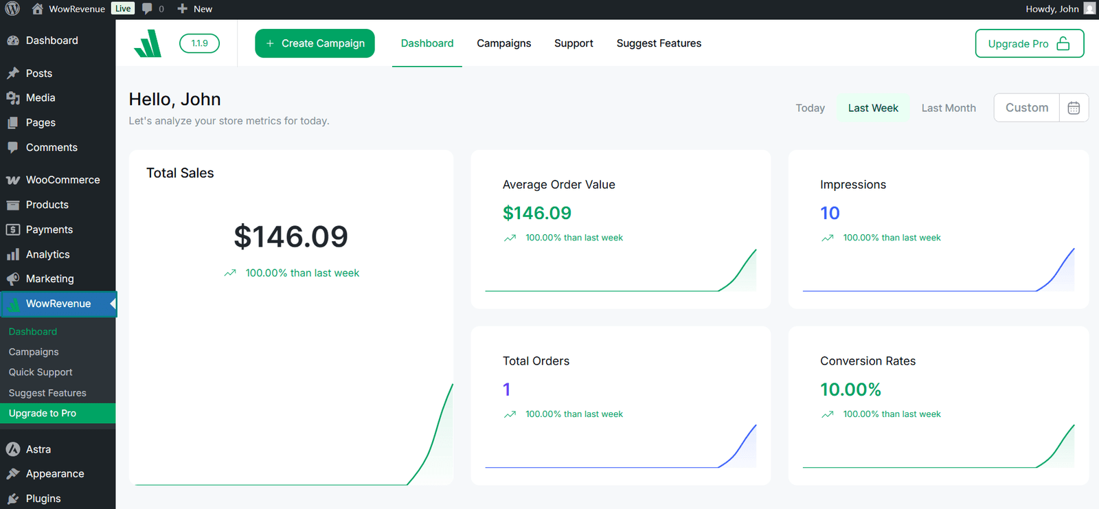This screenshot has width=1099, height=509.
Task: Click the lock icon on Upgrade Pro
Action: [1063, 43]
